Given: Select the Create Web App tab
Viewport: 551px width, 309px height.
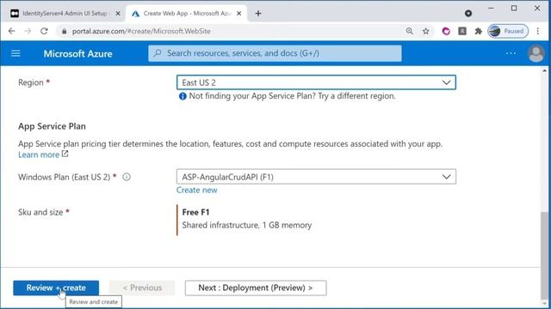Looking at the screenshot, I should coord(186,14).
